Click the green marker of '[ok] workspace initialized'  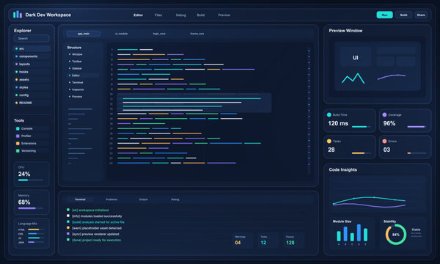coord(68,210)
